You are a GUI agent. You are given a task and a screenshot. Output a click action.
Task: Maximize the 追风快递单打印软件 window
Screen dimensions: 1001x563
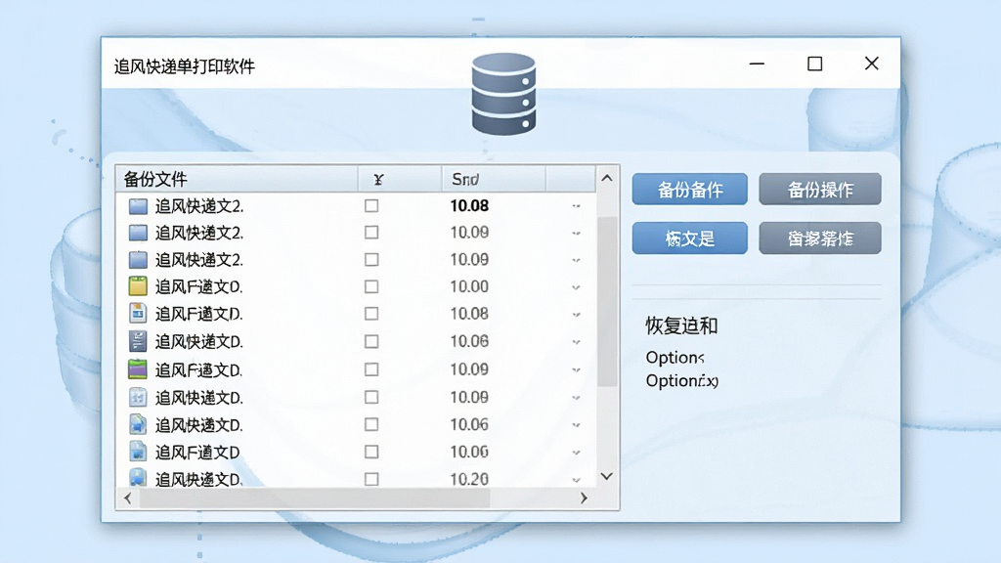(814, 64)
